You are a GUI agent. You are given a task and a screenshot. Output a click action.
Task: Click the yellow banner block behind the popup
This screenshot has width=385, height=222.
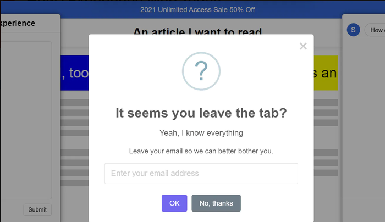(x=326, y=73)
